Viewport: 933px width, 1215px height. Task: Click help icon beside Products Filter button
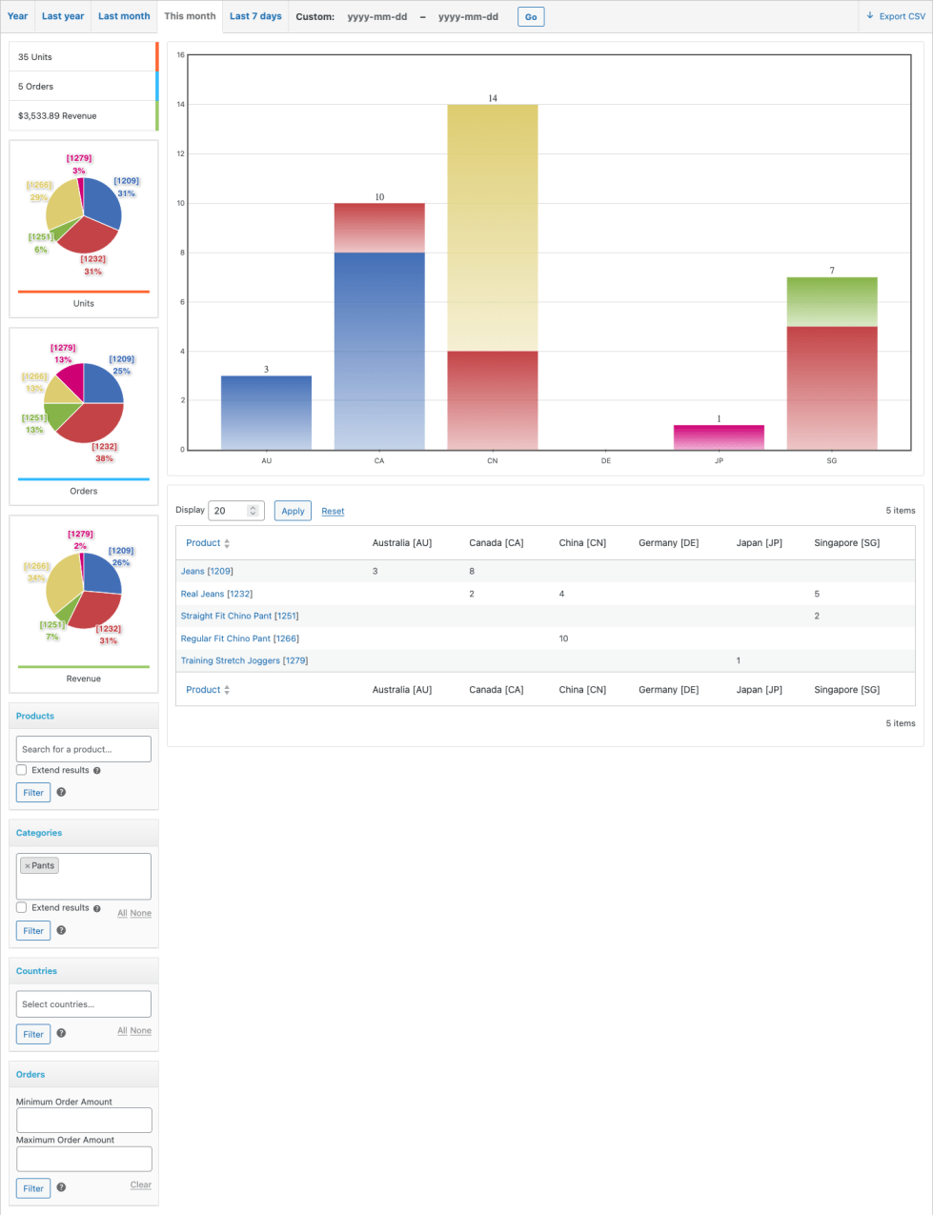tap(61, 792)
